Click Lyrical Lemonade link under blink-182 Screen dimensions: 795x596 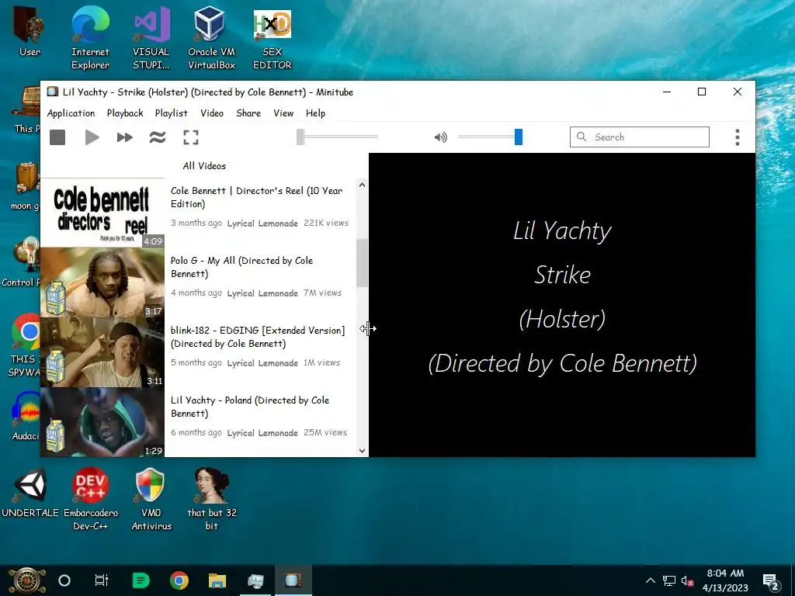tap(262, 363)
